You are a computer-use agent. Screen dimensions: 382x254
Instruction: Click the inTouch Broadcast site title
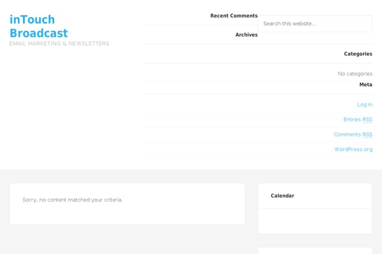pos(39,26)
